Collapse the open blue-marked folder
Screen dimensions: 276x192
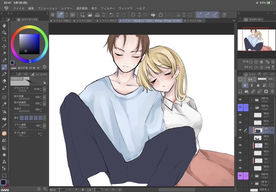(251, 108)
